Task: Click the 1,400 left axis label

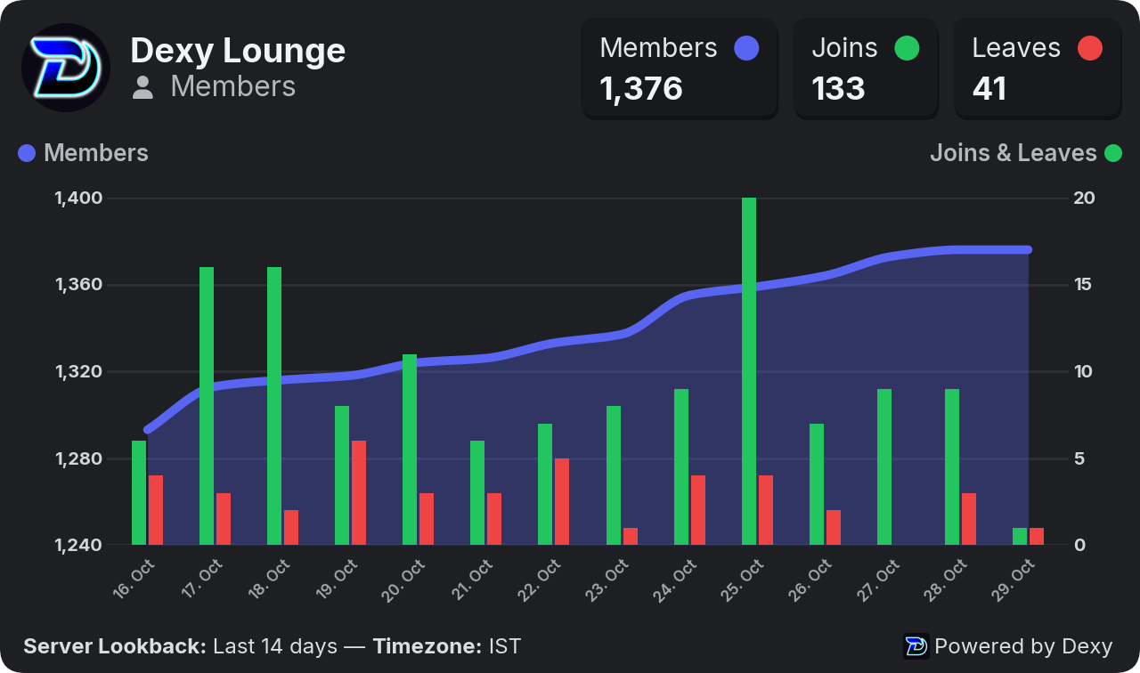Action: coord(78,198)
